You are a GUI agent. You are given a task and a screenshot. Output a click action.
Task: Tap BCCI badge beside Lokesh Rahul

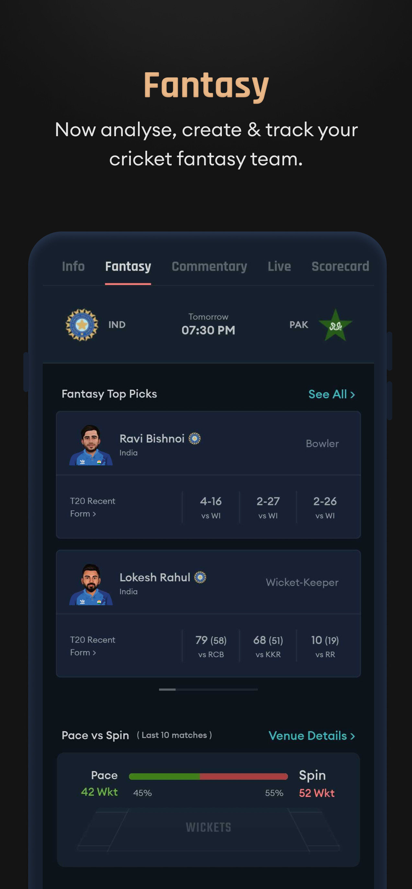tap(200, 577)
